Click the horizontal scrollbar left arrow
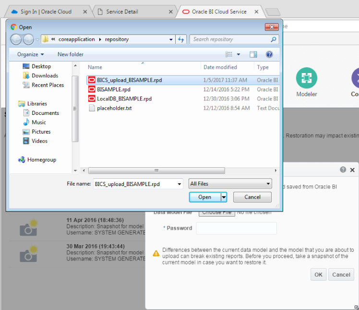Viewport: 359px width, 310px height. [x=84, y=170]
